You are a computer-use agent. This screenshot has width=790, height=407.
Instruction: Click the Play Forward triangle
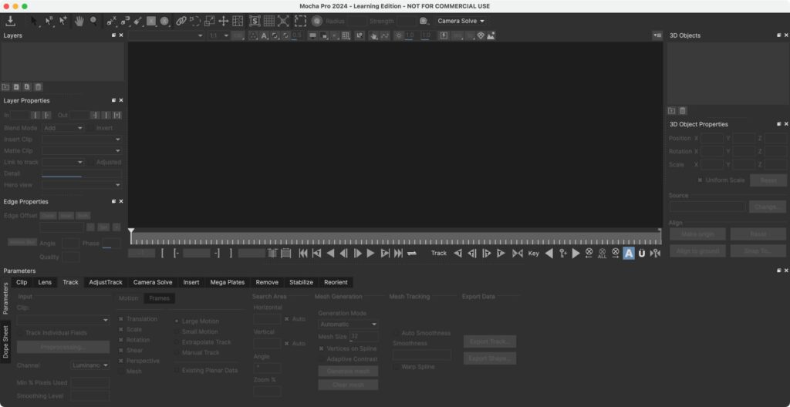(371, 254)
